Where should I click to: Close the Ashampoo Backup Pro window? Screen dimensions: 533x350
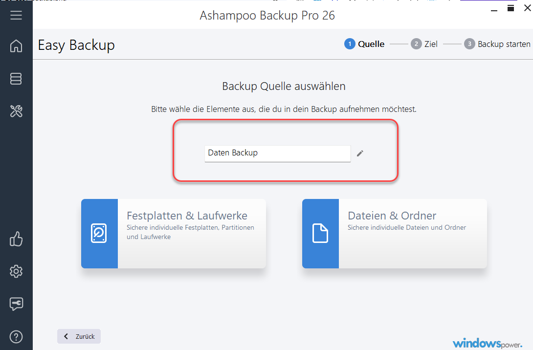528,8
